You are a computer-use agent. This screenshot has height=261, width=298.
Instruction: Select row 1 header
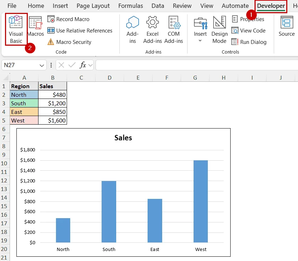[x=4, y=86]
